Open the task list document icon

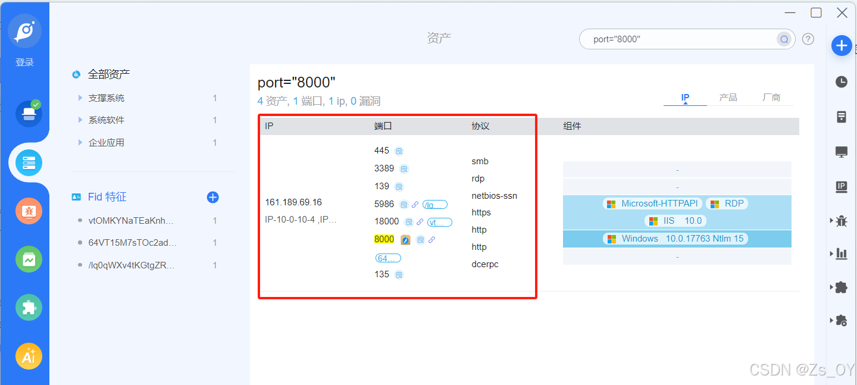[842, 117]
